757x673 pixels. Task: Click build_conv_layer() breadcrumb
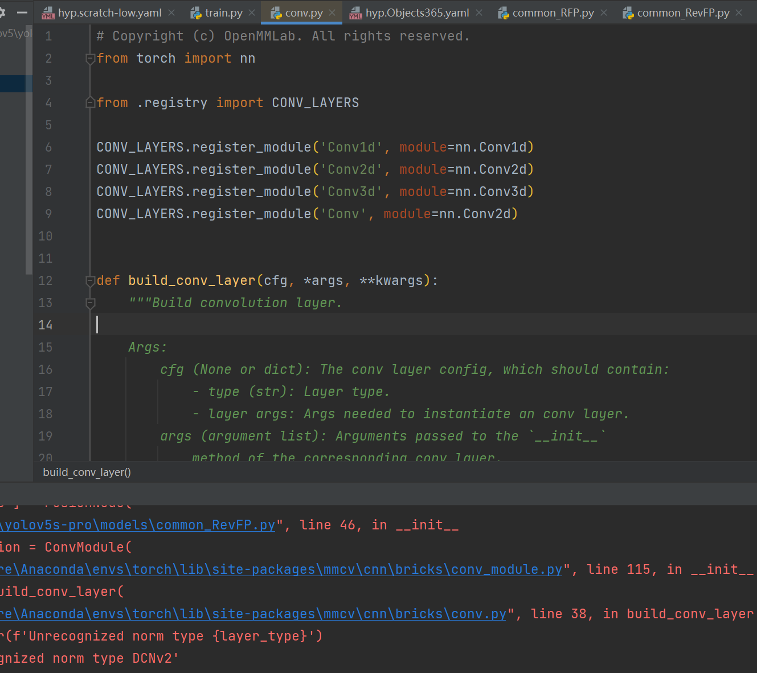[x=87, y=472]
